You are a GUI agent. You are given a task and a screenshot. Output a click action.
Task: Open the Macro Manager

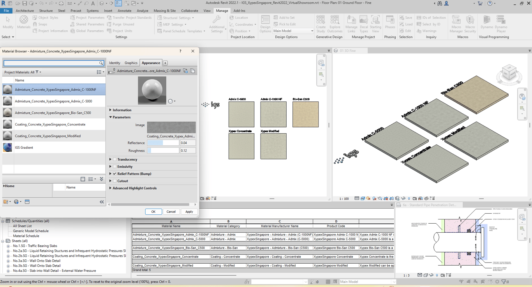click(x=456, y=24)
